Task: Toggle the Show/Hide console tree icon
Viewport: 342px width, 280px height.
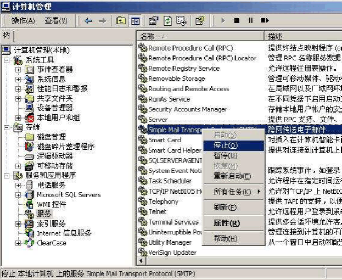Action: (134, 21)
